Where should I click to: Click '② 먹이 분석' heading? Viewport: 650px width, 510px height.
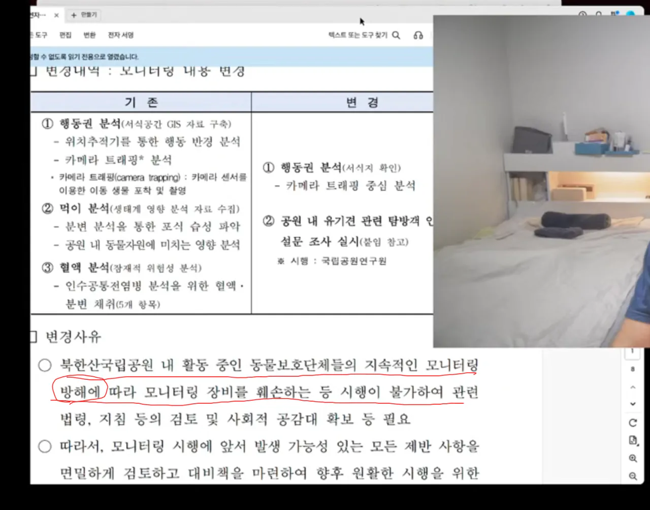76,208
